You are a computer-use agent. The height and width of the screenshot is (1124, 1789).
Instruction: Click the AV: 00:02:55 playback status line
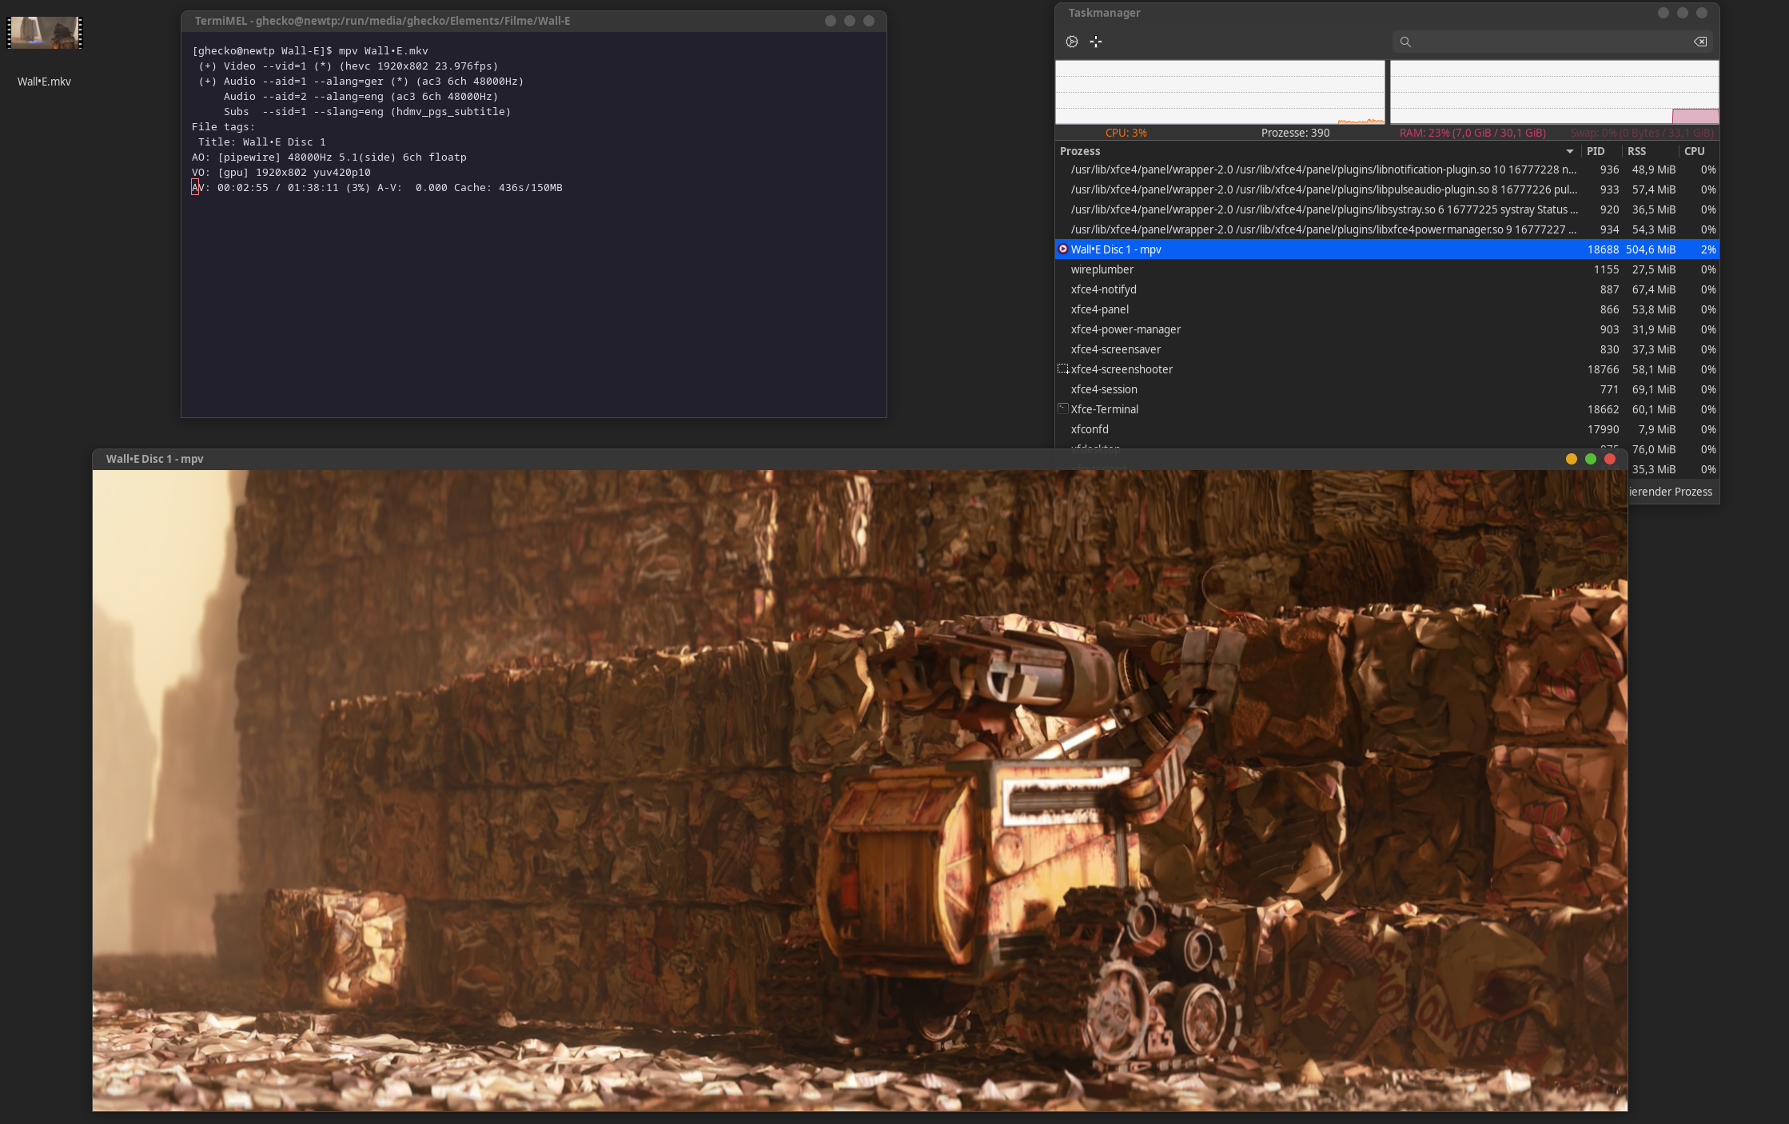(x=377, y=187)
